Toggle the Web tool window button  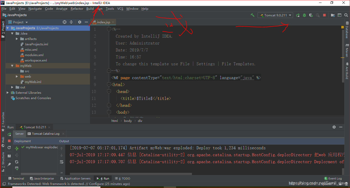[3, 142]
